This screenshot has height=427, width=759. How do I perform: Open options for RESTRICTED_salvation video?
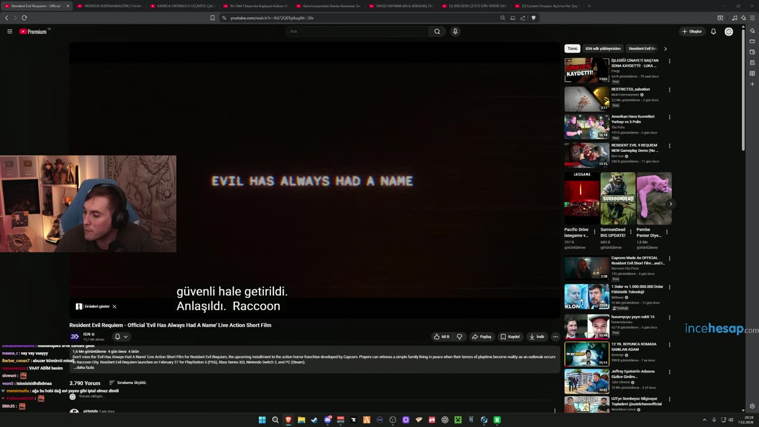pos(669,90)
